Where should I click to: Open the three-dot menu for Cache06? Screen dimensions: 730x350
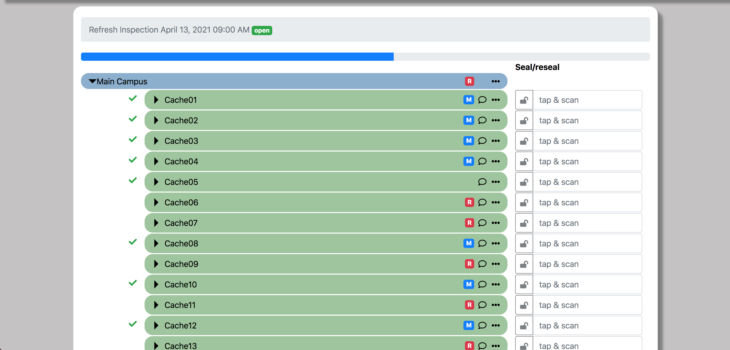(496, 202)
